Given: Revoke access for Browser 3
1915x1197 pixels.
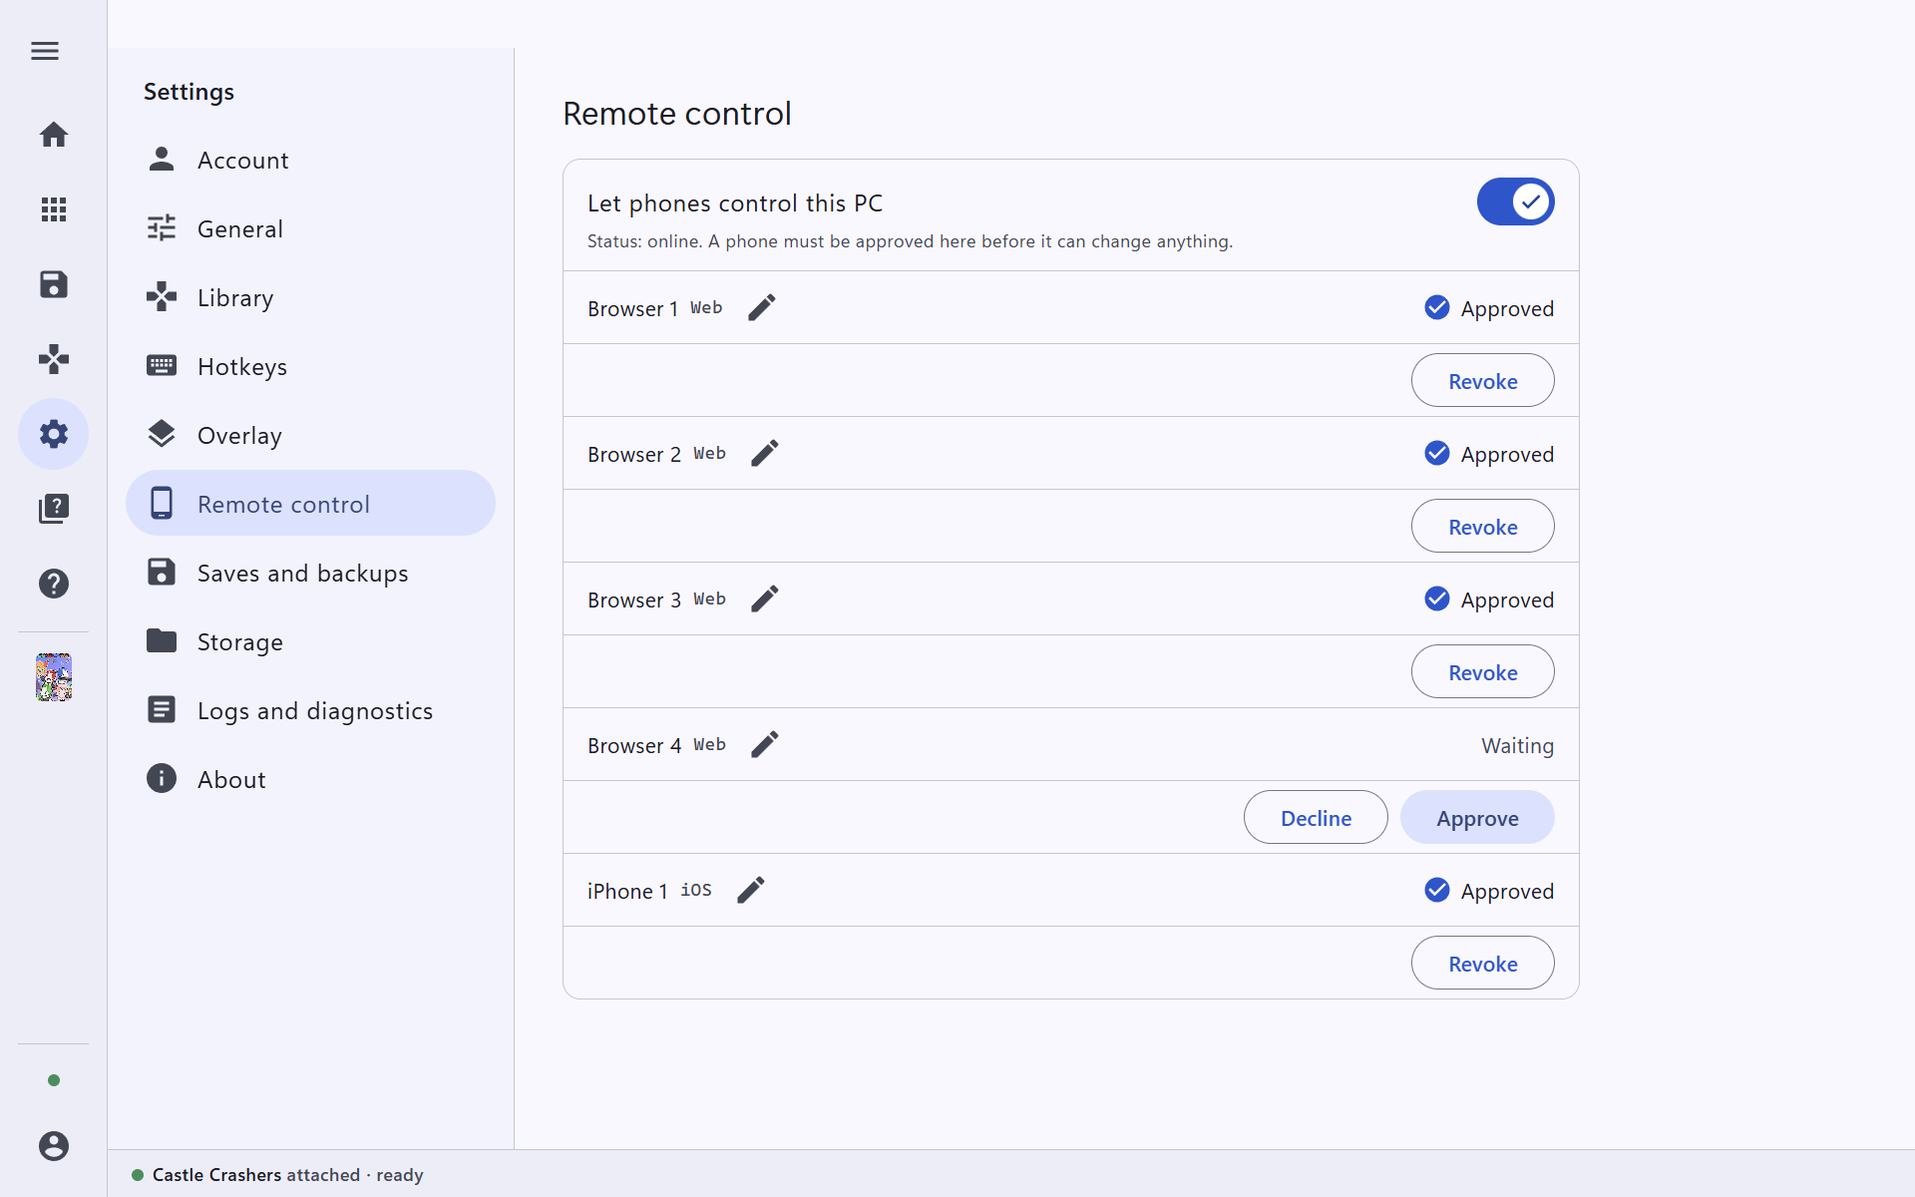Looking at the screenshot, I should tap(1482, 672).
